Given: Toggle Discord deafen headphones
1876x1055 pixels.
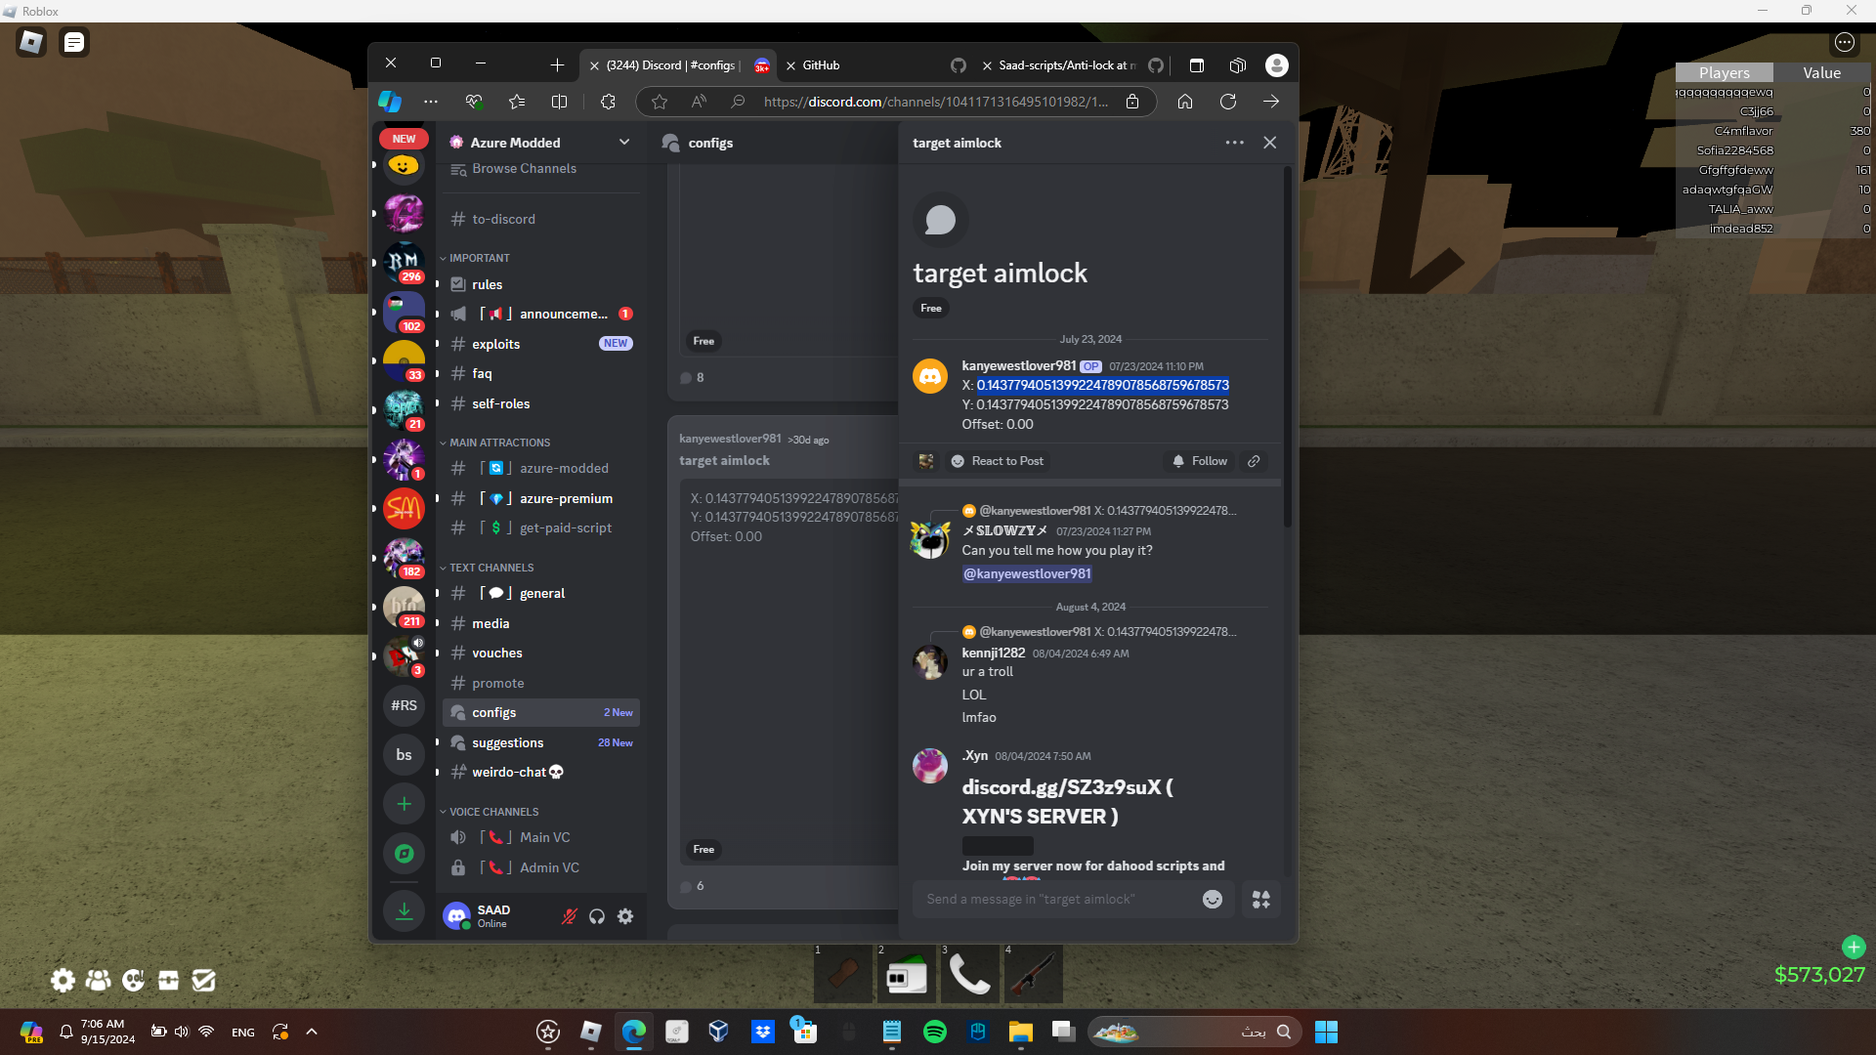Looking at the screenshot, I should coord(597,916).
